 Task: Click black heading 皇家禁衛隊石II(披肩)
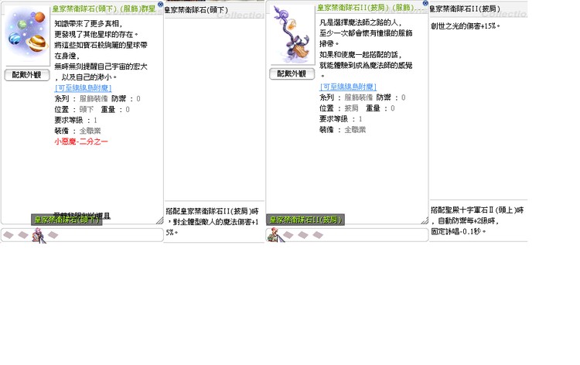pos(465,9)
